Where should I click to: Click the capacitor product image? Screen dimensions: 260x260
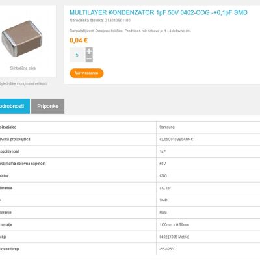pyautogui.click(x=22, y=38)
